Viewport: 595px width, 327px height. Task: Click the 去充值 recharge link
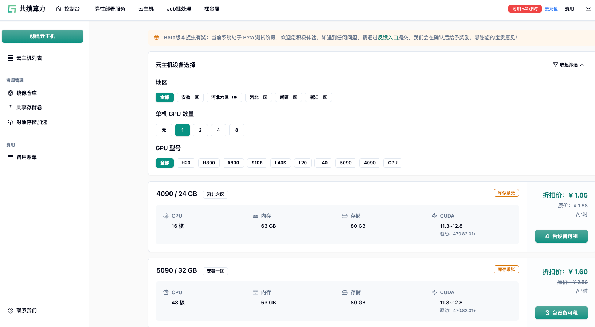(x=551, y=9)
